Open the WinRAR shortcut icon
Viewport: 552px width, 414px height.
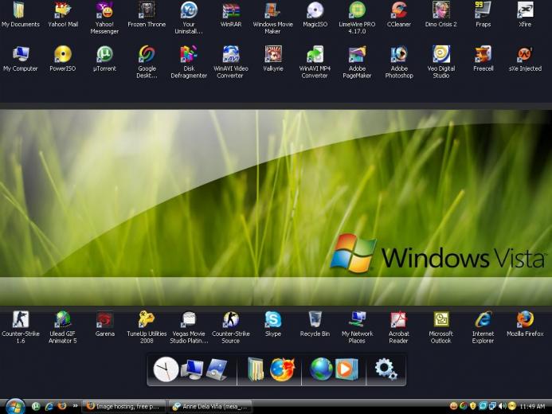[230, 15]
